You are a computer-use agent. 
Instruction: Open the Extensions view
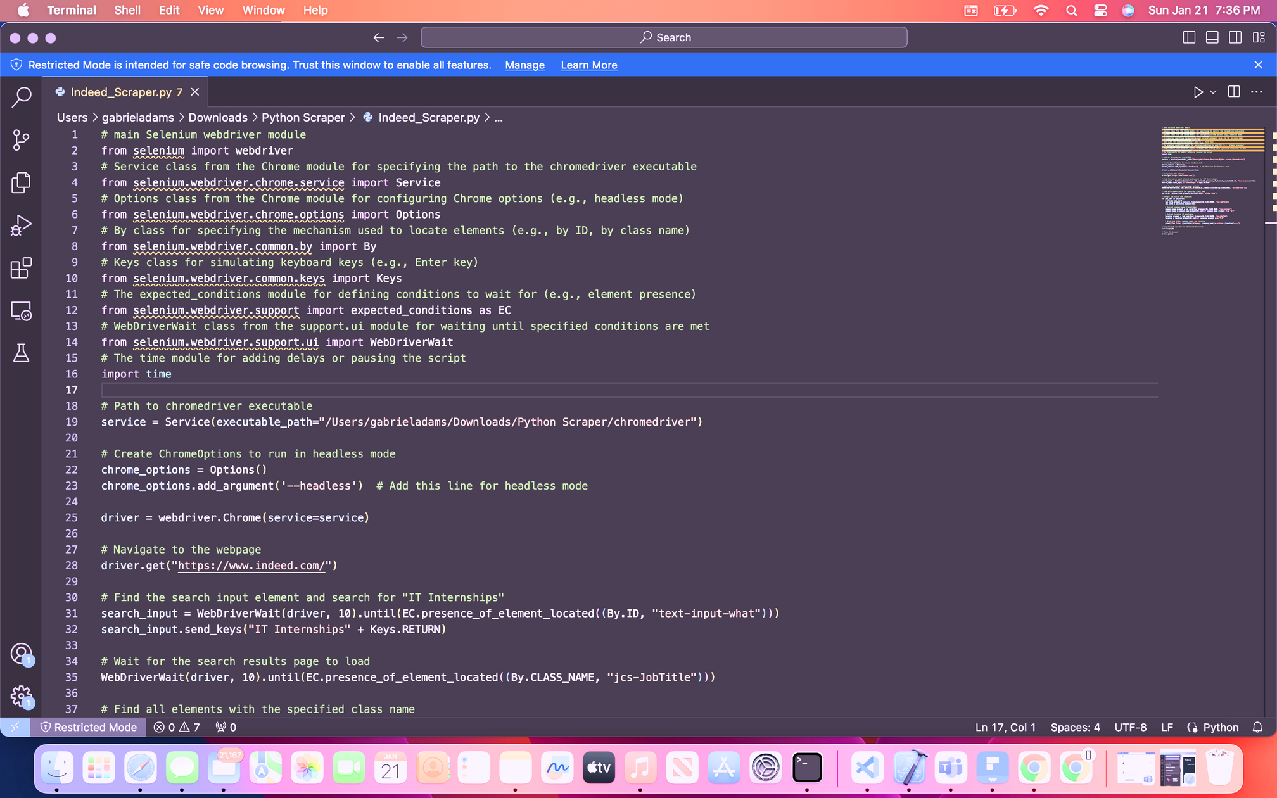(21, 268)
